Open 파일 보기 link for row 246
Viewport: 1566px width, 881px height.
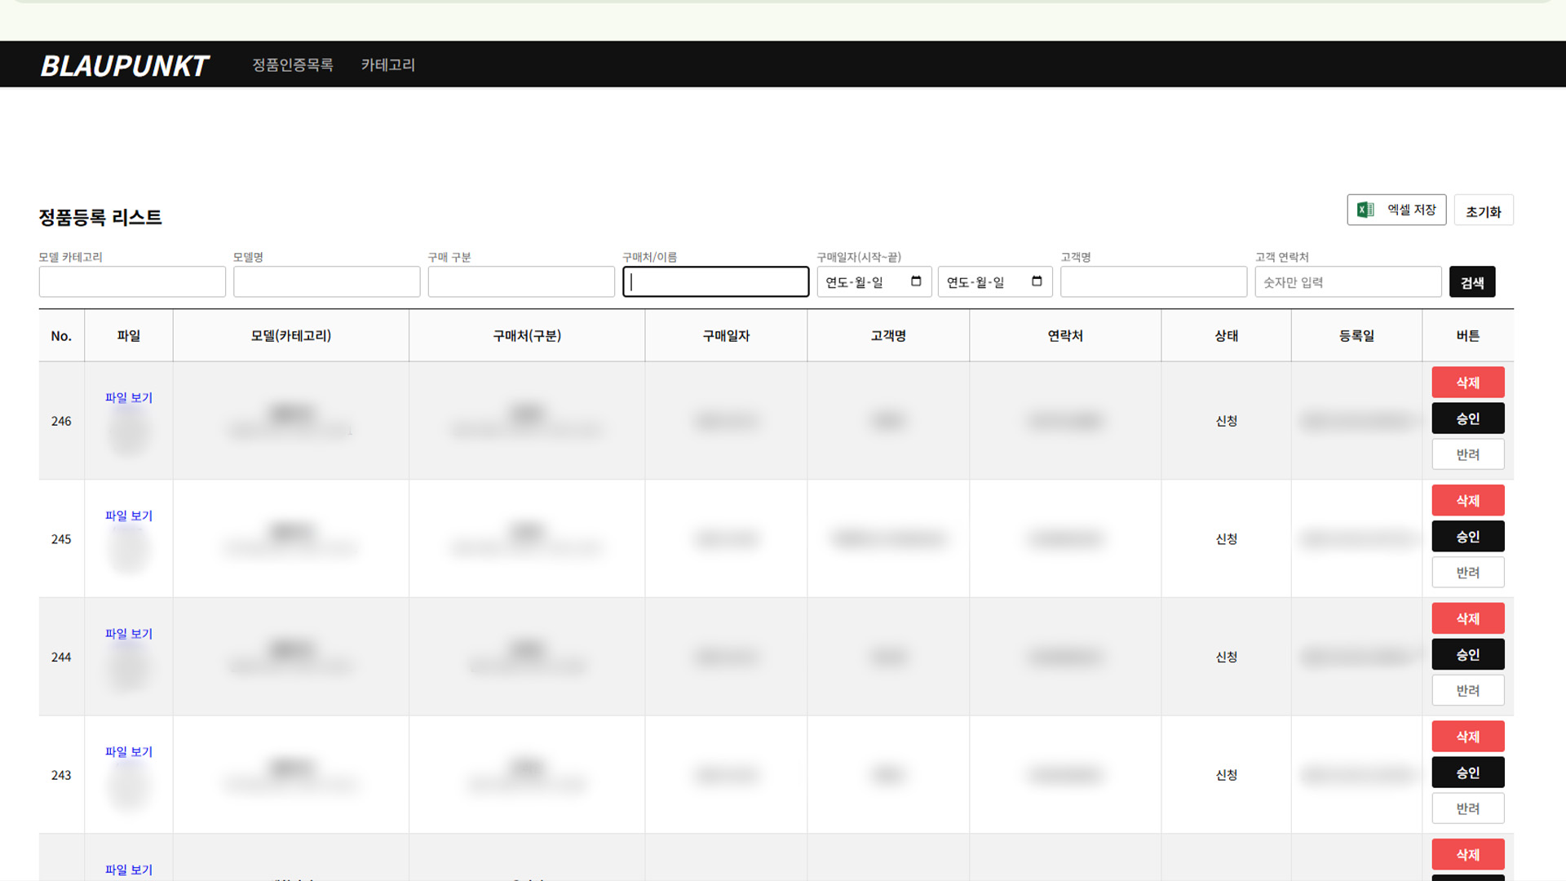pyautogui.click(x=129, y=397)
